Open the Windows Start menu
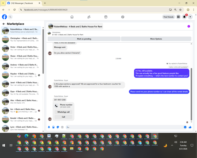Viewport: 197px width, 158px height. [x=4, y=145]
